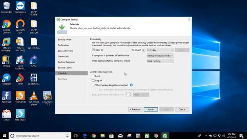Image resolution: width=247 pixels, height=139 pixels.
Task: Launch VMware Workstation from the desktop
Action: point(7,45)
